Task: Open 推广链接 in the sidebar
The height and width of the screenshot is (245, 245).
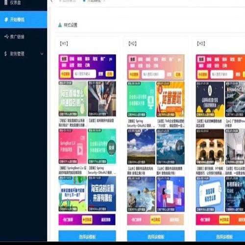Action: pyautogui.click(x=24, y=37)
